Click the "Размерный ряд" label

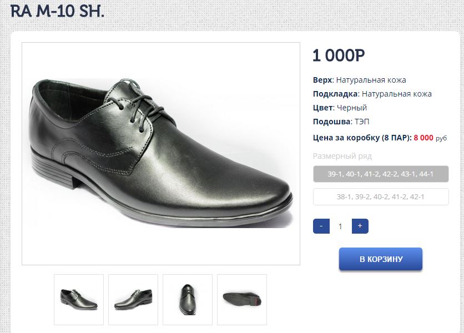pyautogui.click(x=342, y=156)
